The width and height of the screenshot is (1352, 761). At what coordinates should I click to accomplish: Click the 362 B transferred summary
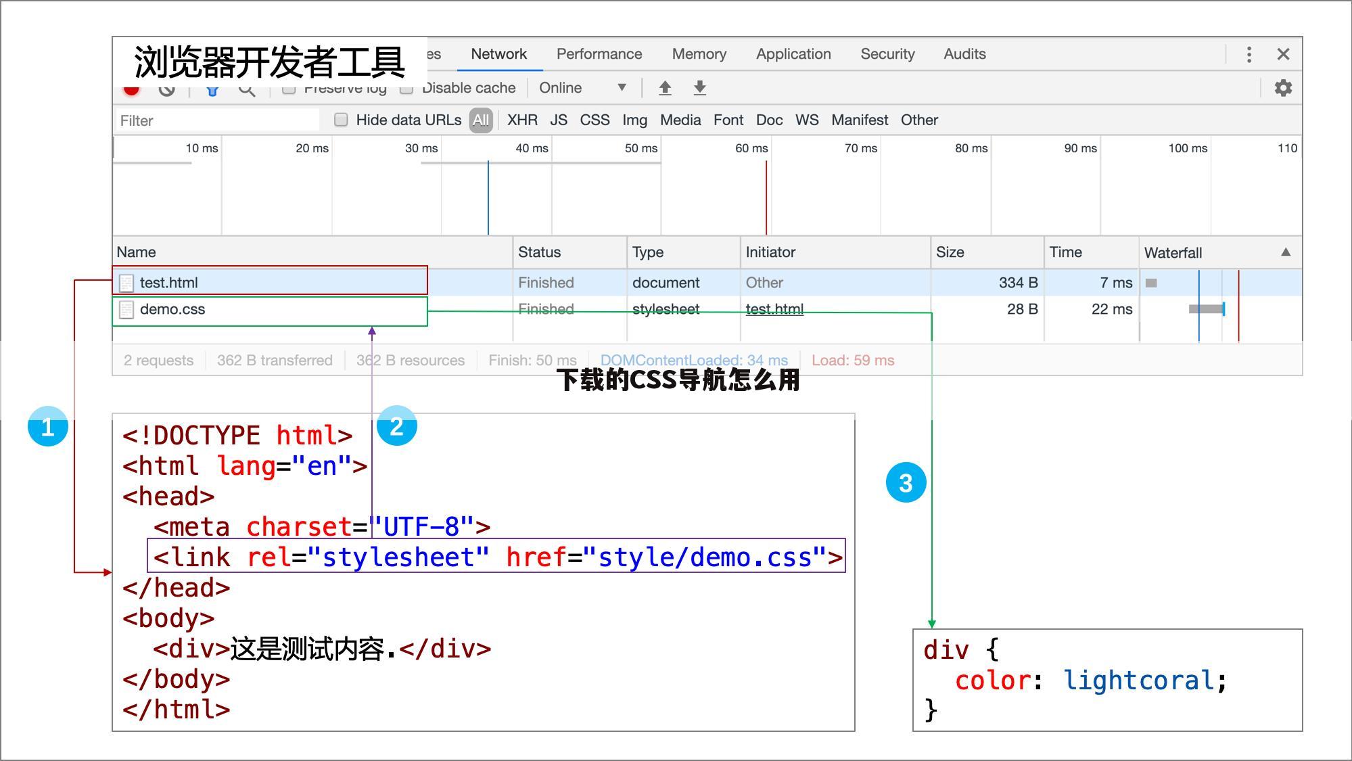(275, 361)
